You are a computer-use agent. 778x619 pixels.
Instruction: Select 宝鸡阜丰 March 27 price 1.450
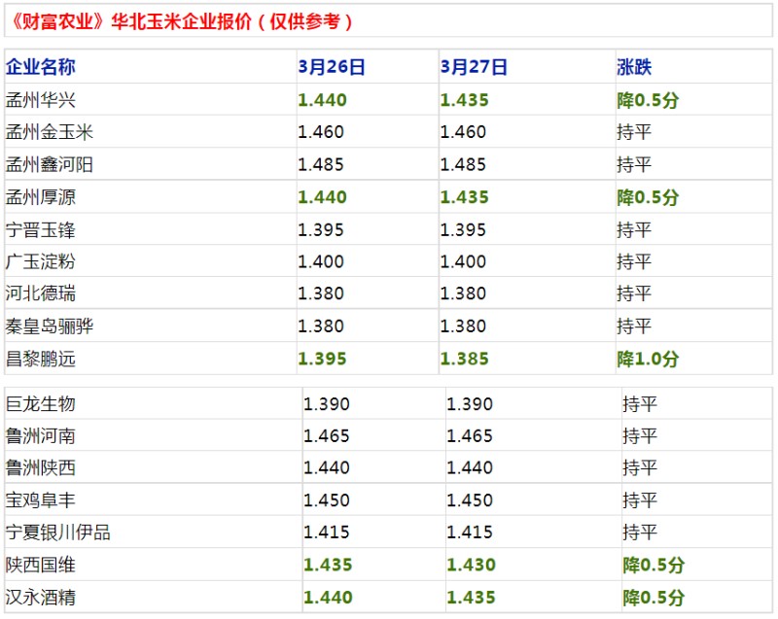pos(470,500)
